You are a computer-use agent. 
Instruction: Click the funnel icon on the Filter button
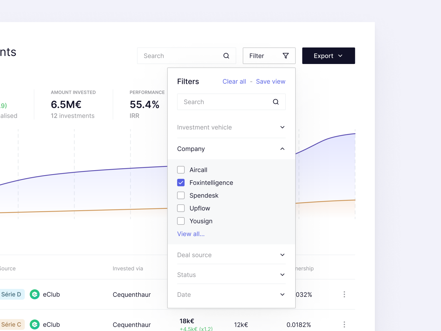coord(286,56)
